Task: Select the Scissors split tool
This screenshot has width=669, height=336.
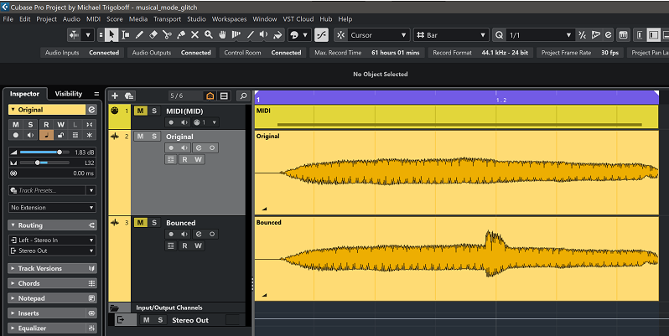Action: 167,35
